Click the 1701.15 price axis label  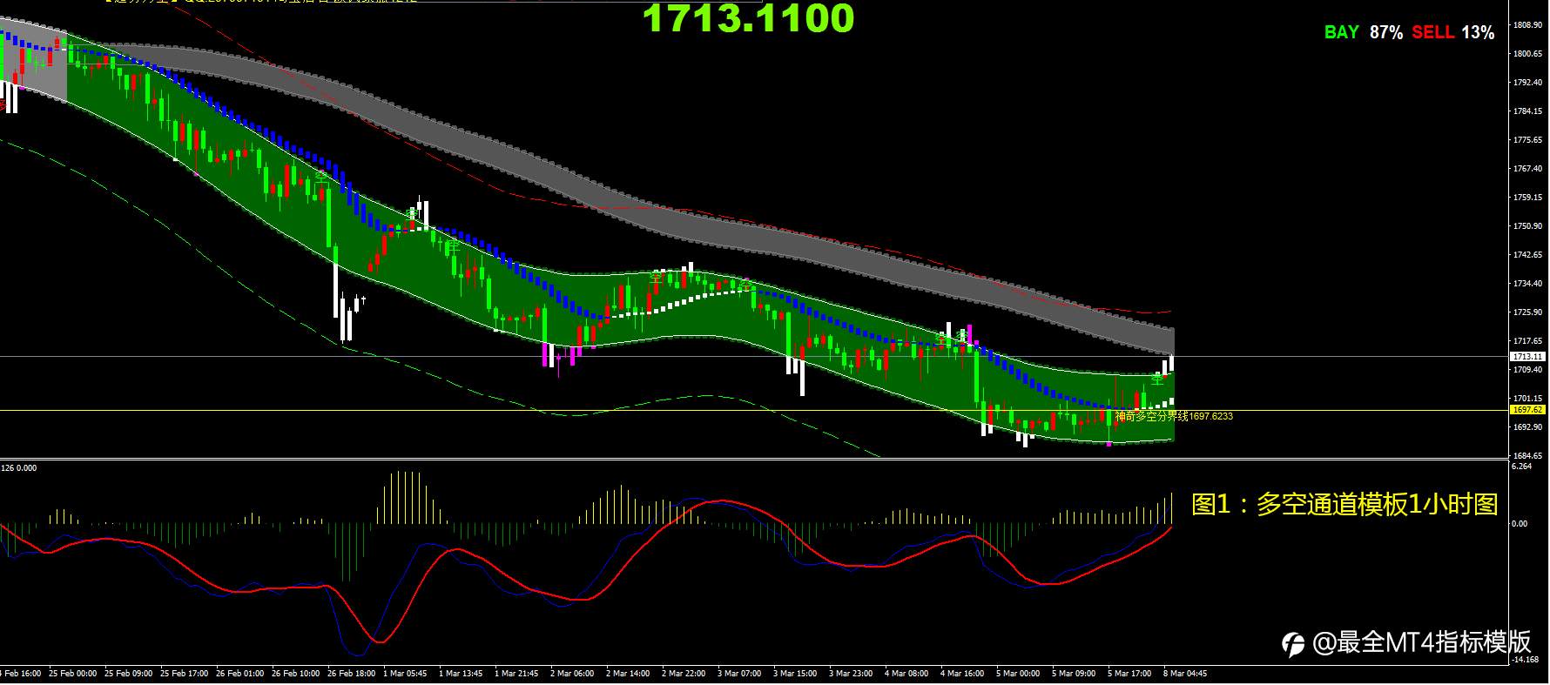click(1528, 399)
